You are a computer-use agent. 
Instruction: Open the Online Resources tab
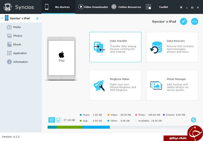(x=126, y=7)
